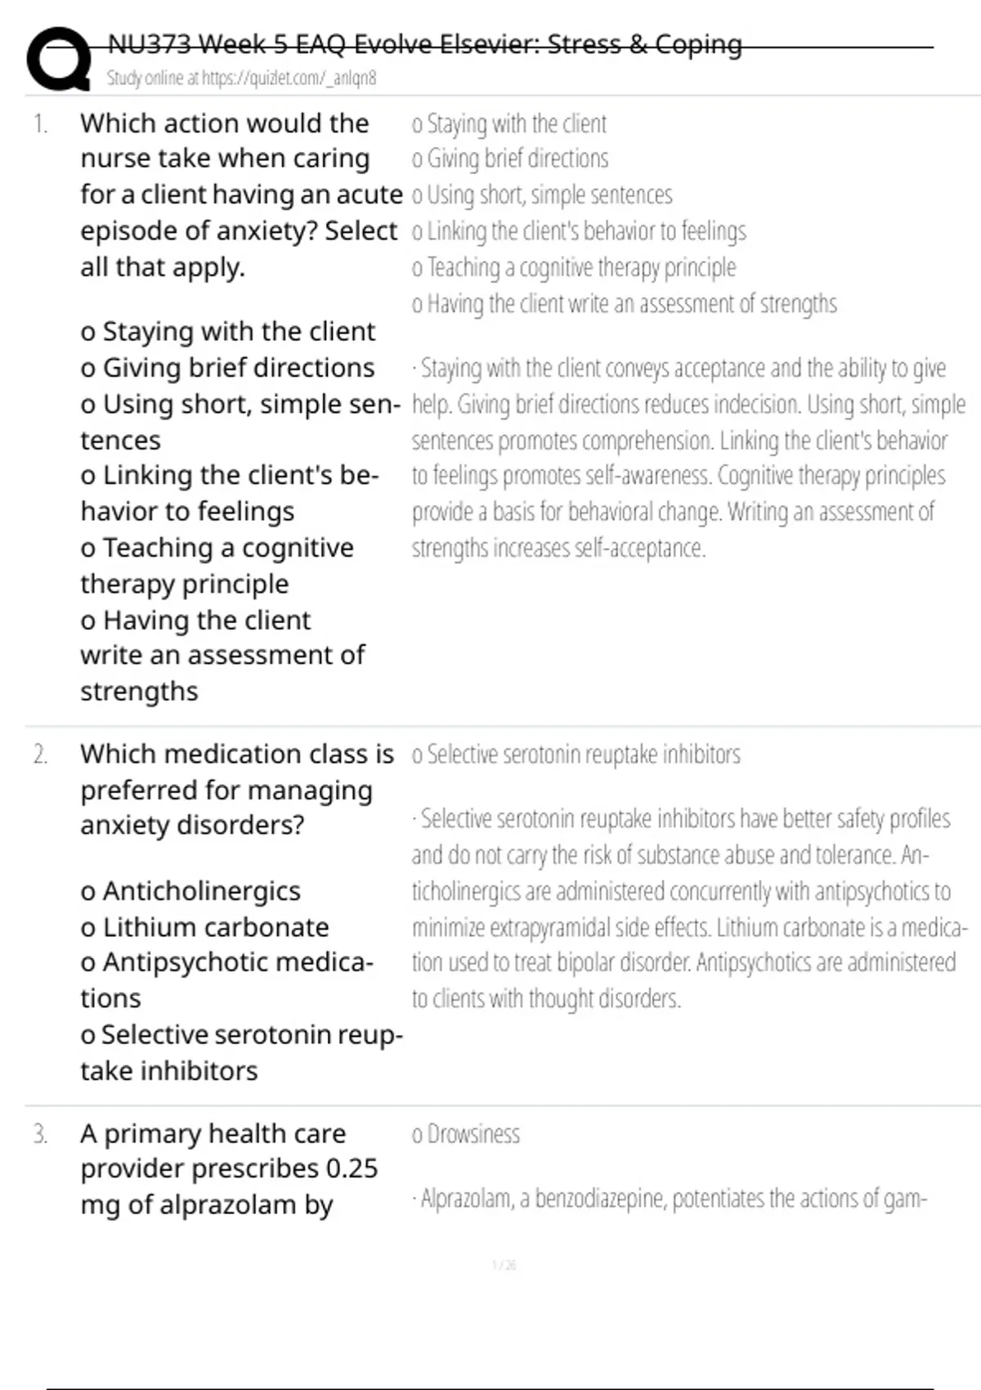The height and width of the screenshot is (1390, 981).
Task: Click question number 2 marker
Action: click(x=40, y=755)
